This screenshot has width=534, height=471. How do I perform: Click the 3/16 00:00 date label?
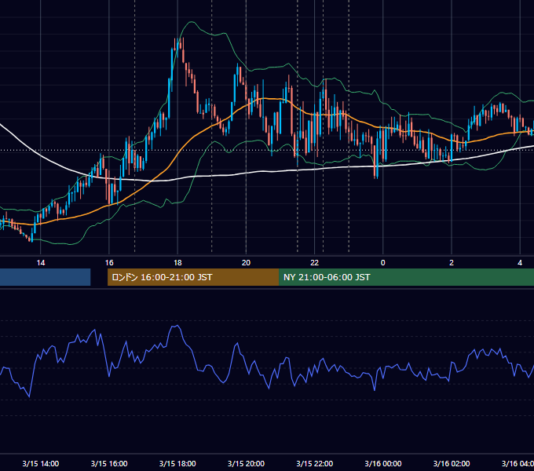click(382, 463)
